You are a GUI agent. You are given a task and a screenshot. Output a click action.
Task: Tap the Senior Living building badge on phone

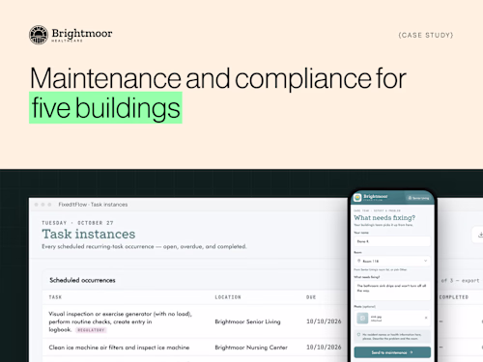[418, 198]
